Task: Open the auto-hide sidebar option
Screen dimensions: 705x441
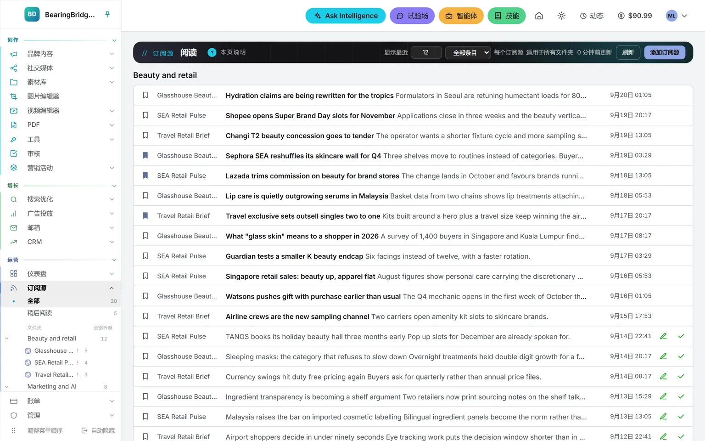Action: tap(98, 431)
